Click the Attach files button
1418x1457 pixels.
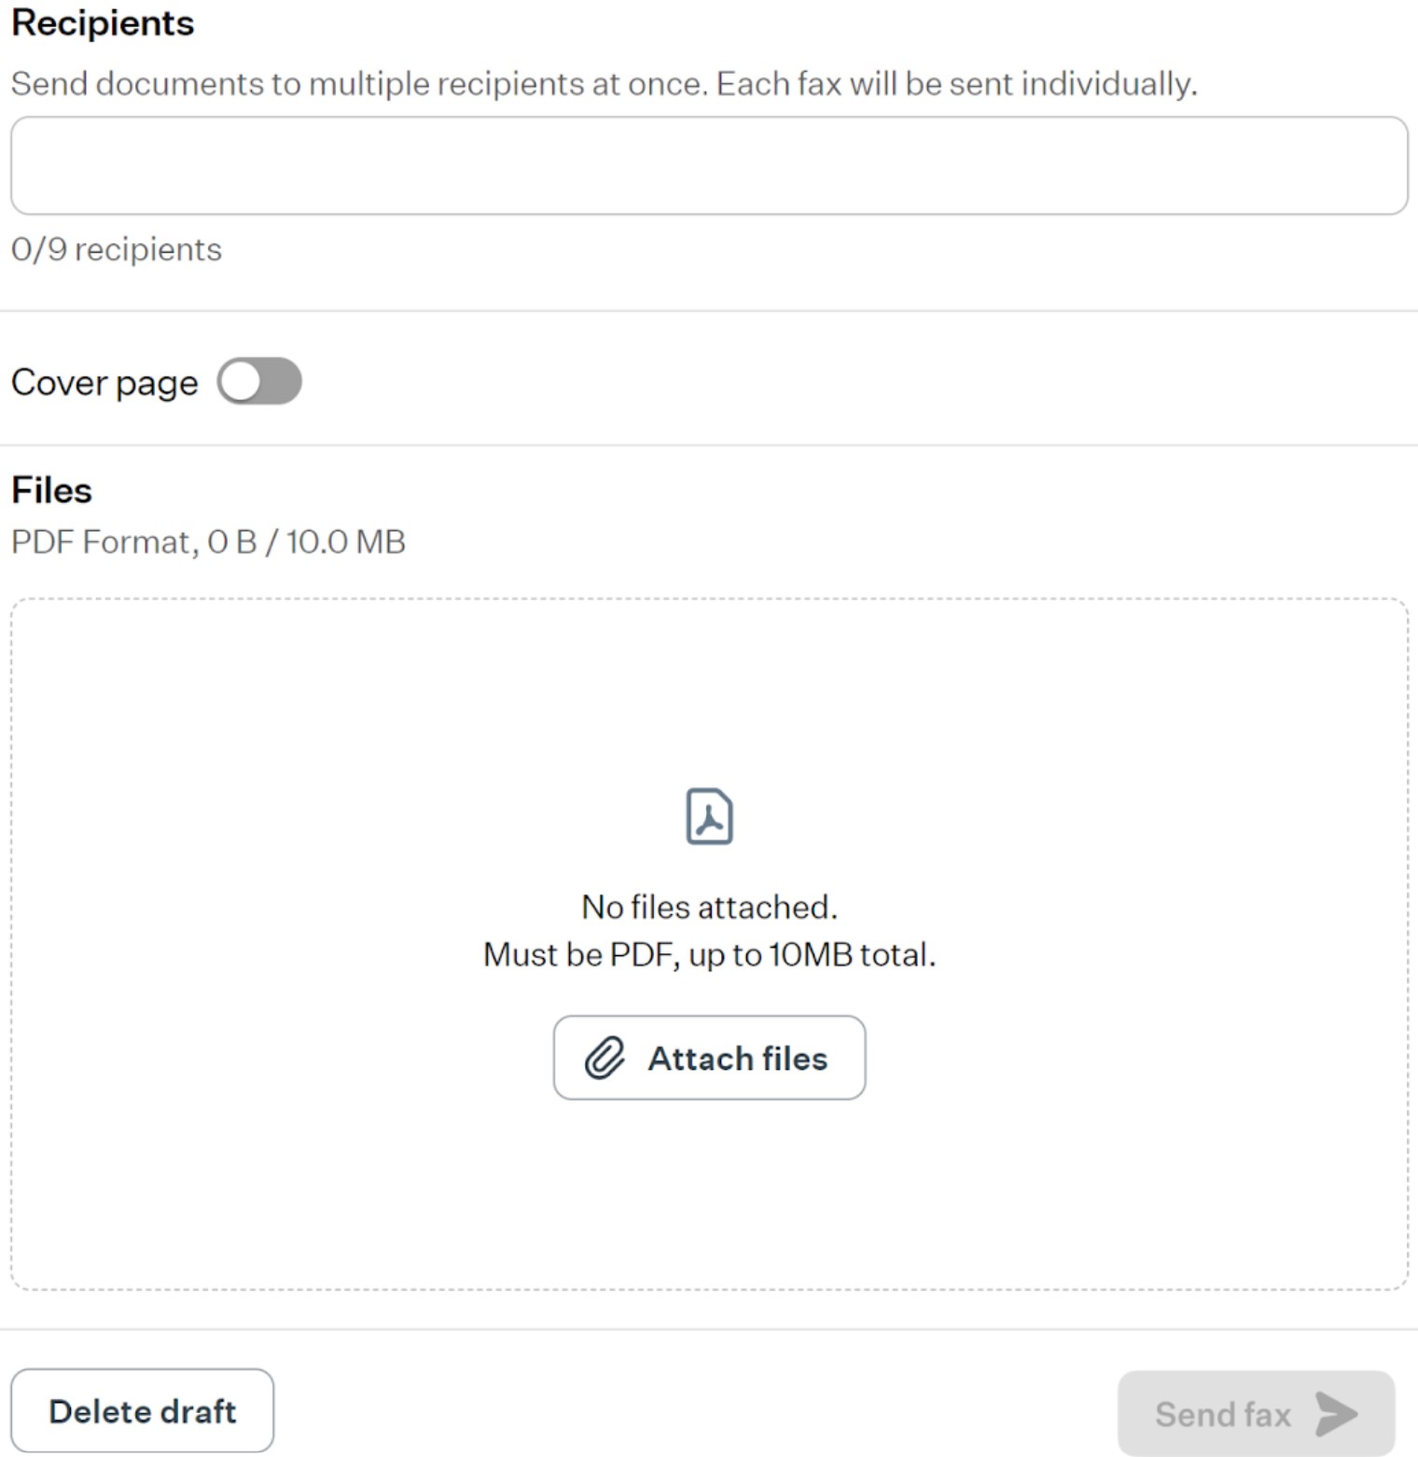pos(709,1058)
